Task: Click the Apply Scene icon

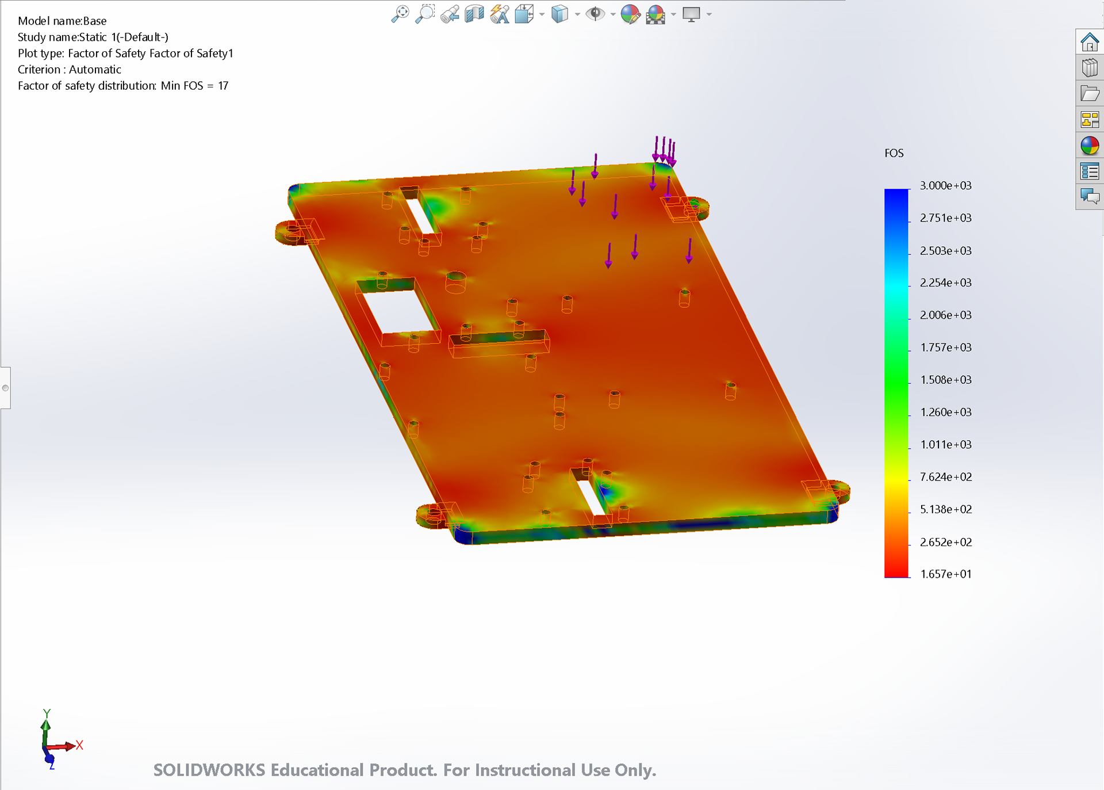Action: point(655,14)
